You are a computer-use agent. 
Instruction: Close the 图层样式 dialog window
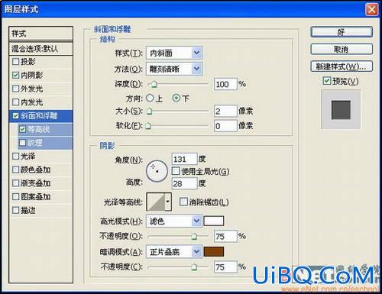pyautogui.click(x=371, y=10)
